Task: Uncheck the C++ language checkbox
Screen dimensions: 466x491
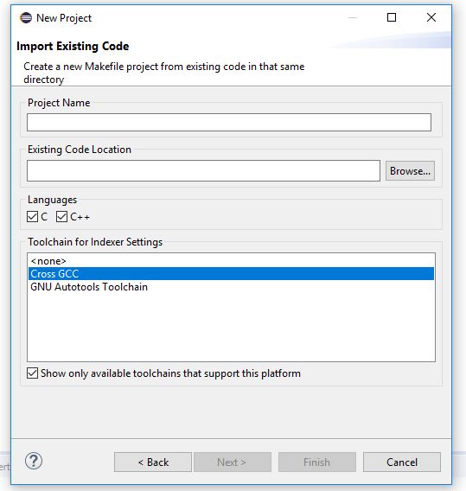Action: coord(61,217)
